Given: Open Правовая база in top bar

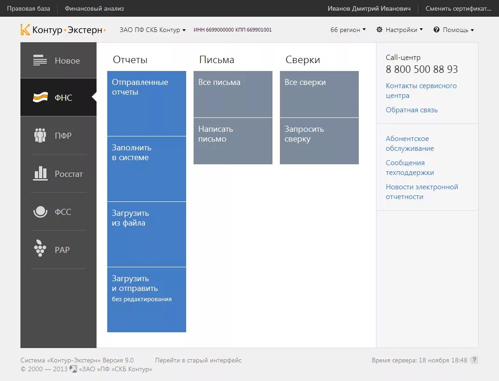Looking at the screenshot, I should point(28,9).
